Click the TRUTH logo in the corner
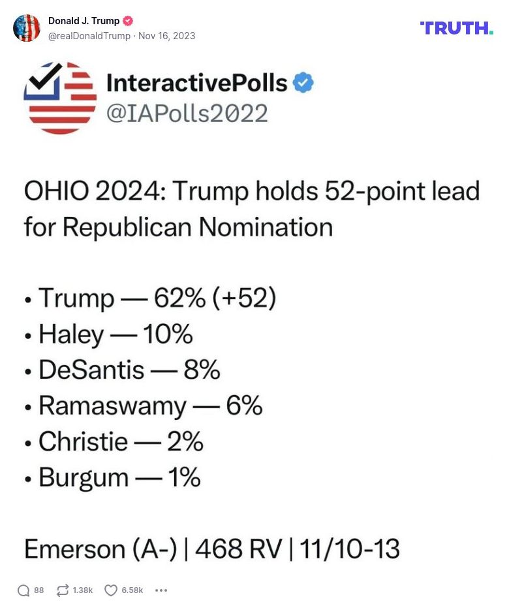This screenshot has height=610, width=507. (456, 28)
